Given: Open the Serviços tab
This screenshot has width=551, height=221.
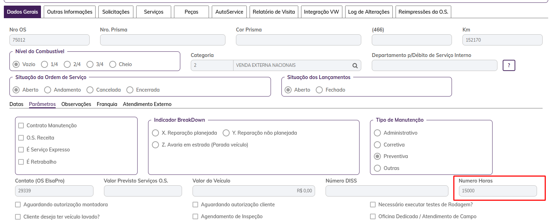Looking at the screenshot, I should (153, 12).
